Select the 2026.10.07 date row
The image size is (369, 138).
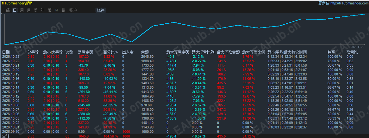click(x=184, y=109)
